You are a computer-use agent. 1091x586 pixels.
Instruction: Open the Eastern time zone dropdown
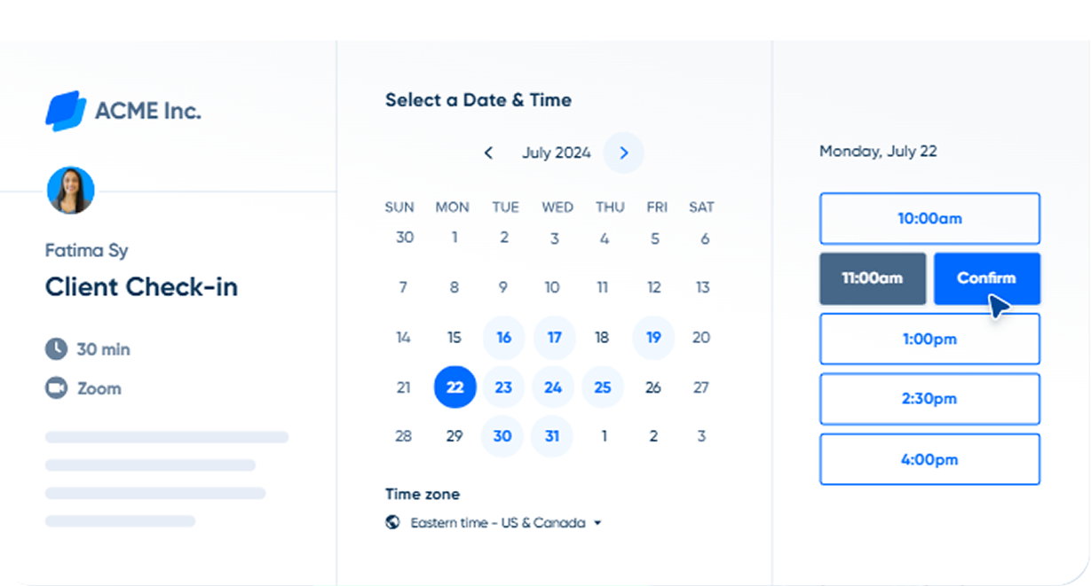(497, 523)
